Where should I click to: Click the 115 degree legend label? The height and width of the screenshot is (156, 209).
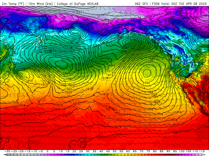[x=202, y=151]
